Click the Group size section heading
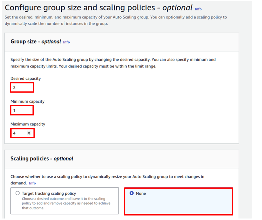 [x=36, y=42]
